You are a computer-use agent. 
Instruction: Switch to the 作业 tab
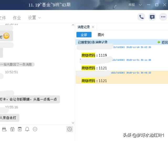[x=17, y=18]
